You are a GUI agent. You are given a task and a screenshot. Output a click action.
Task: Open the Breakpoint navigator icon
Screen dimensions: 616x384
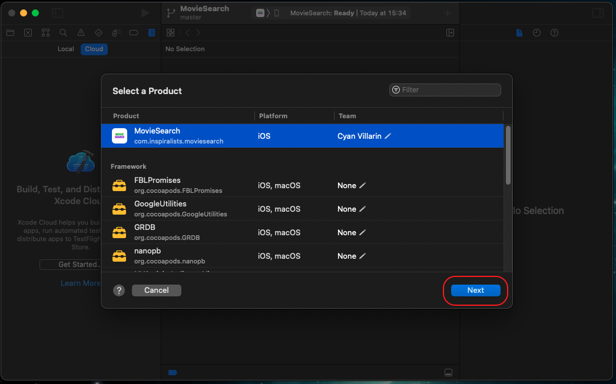tap(134, 33)
